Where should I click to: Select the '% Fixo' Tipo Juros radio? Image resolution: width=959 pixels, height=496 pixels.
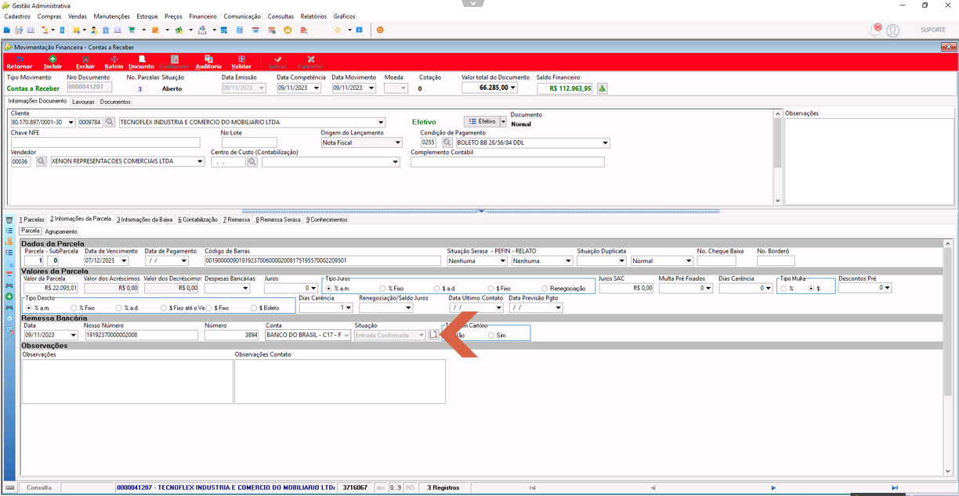[x=393, y=289]
